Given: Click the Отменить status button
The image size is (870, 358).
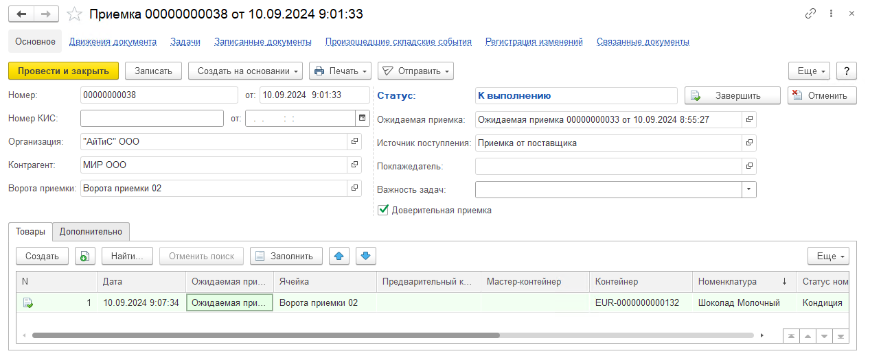Looking at the screenshot, I should point(822,95).
